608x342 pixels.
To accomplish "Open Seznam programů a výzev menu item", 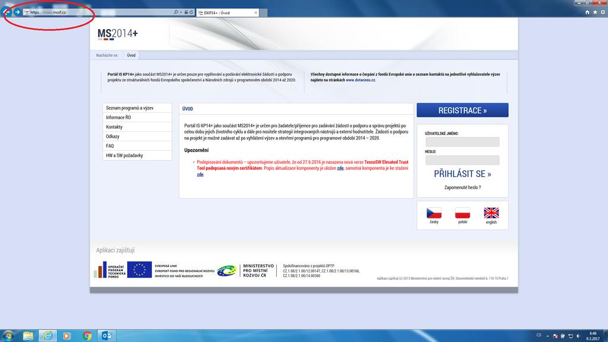I will [137, 108].
